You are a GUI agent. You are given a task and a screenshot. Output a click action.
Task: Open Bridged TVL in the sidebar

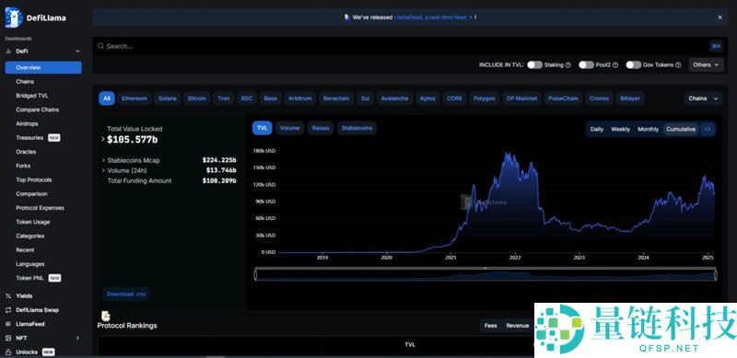coord(32,96)
